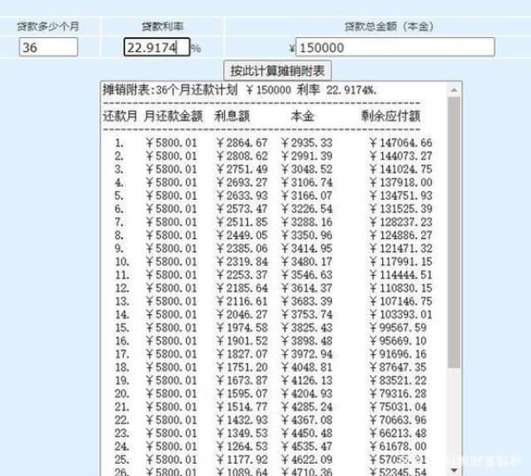This screenshot has height=476, width=531.
Task: Click the 还款月 column header
Action: pos(120,116)
